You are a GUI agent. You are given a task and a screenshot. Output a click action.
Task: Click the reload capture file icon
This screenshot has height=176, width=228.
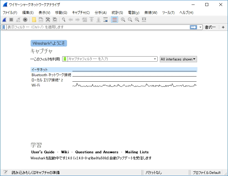coord(55,20)
